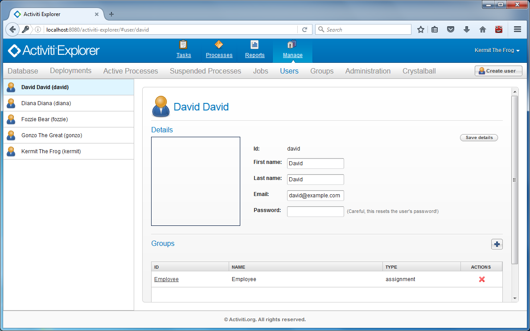This screenshot has height=331, width=530.
Task: Open the Processes diamond icon
Action: pos(219,45)
